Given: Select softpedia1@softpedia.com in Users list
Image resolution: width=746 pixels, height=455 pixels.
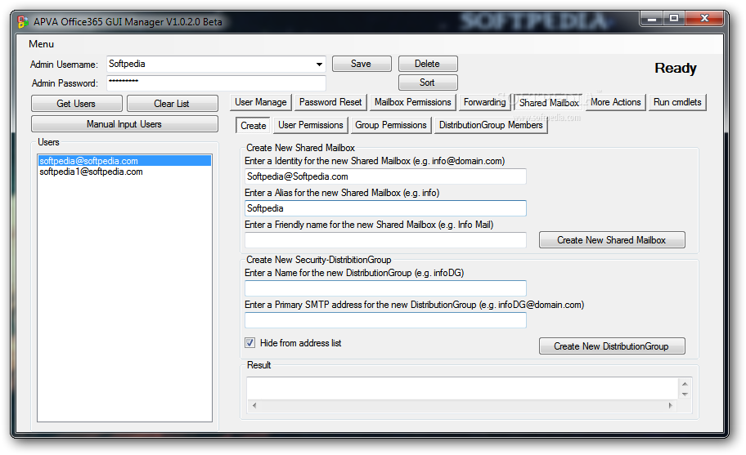Looking at the screenshot, I should click(x=124, y=172).
